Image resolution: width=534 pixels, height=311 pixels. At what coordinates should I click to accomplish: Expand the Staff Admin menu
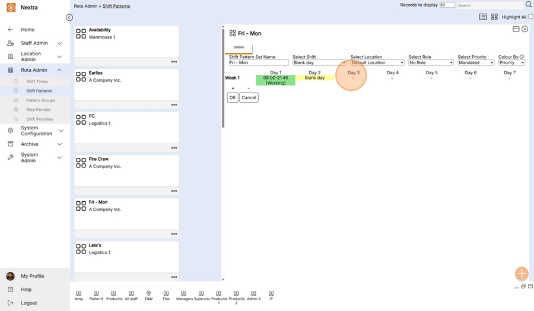[x=59, y=43]
